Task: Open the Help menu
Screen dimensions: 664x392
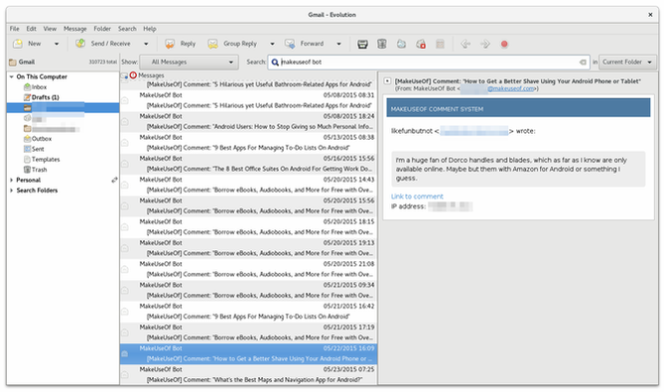Action: [x=150, y=29]
